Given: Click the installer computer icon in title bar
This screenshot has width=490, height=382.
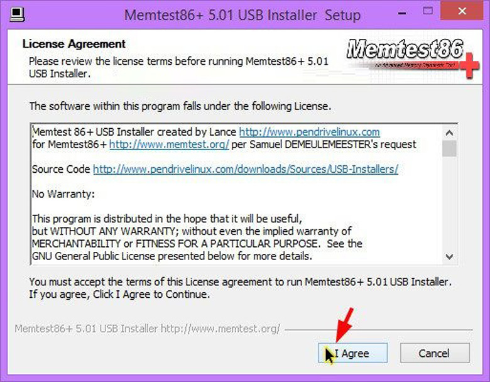Looking at the screenshot, I should (x=17, y=14).
